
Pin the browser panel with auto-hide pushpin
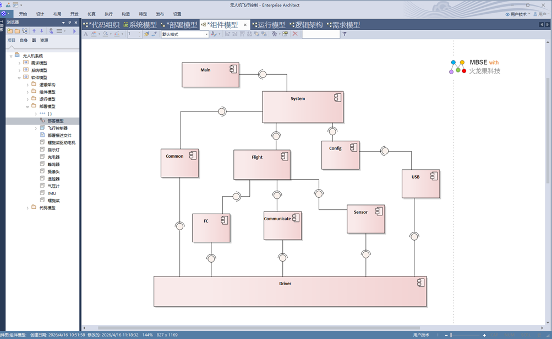(x=69, y=23)
